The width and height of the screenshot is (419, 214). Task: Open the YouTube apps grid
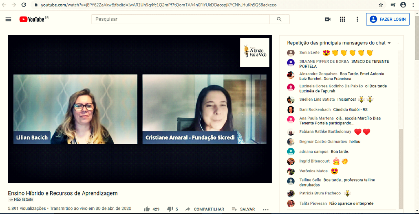[x=342, y=19]
